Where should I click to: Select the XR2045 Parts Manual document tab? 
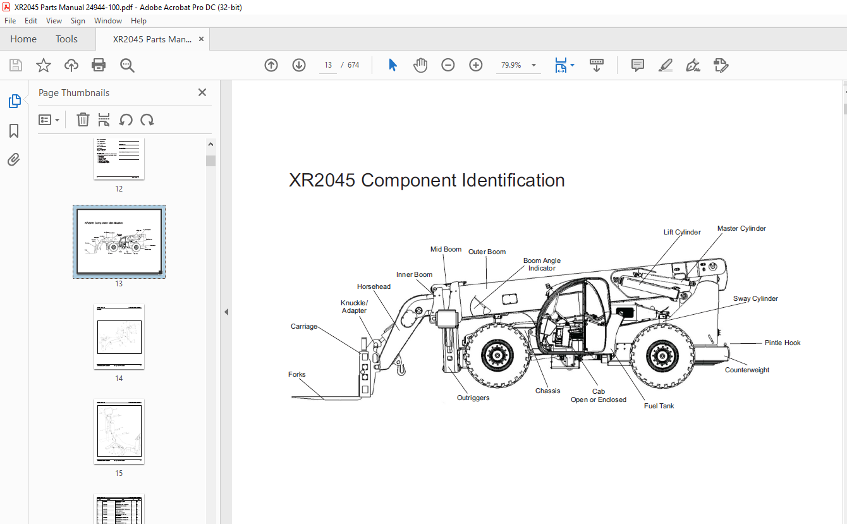pyautogui.click(x=152, y=39)
